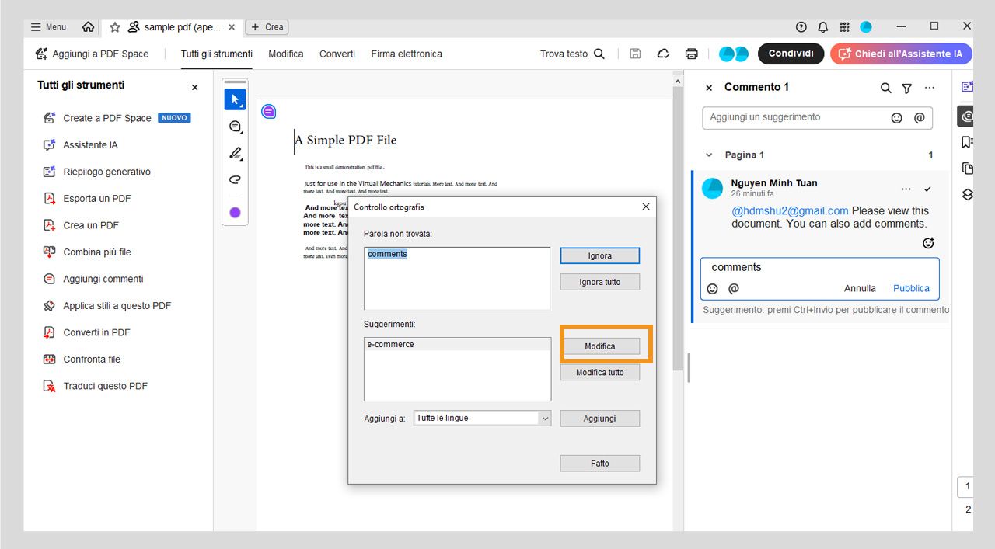Click Pubblica to post reply
Screen dimensions: 995x549
(x=911, y=288)
